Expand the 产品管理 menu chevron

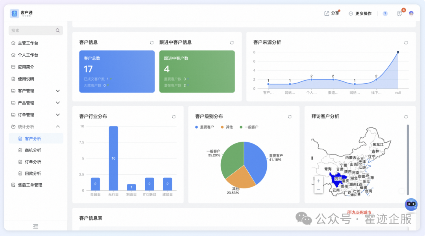coord(58,103)
